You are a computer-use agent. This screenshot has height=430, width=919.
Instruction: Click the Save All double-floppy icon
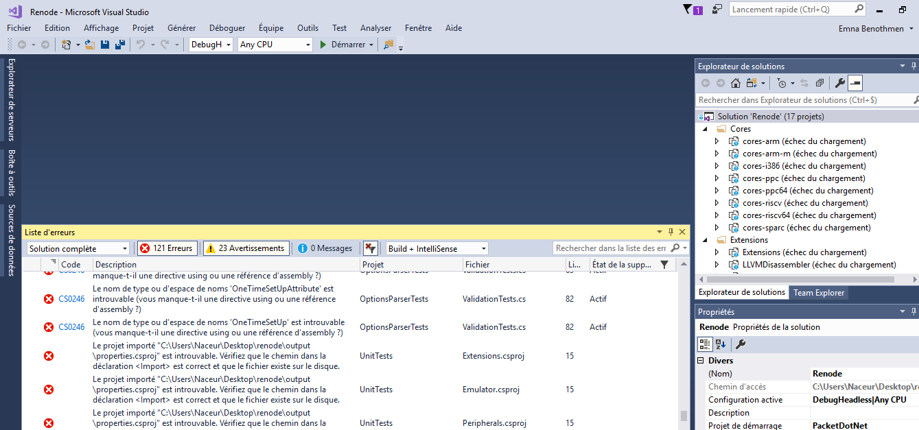coord(120,45)
